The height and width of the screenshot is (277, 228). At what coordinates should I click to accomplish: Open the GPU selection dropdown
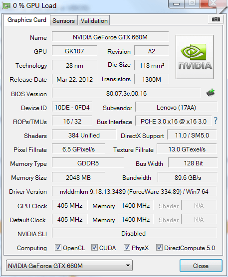69,266
